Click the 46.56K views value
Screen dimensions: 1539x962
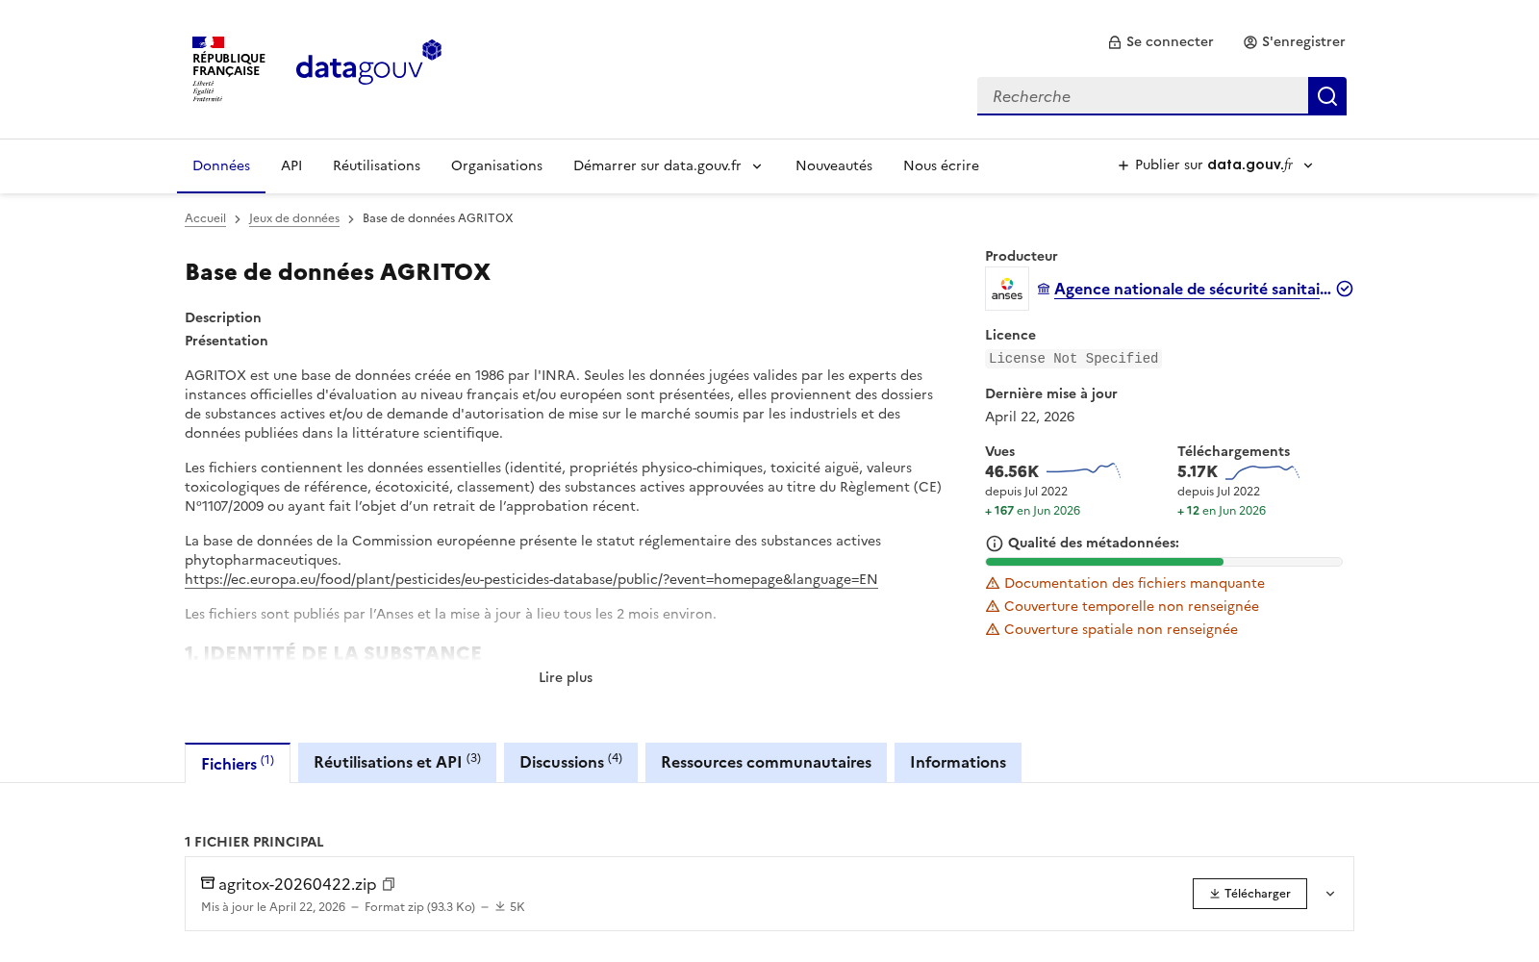pyautogui.click(x=1012, y=471)
